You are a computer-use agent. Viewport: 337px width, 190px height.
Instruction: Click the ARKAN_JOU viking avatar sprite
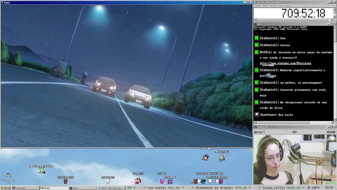point(222,158)
